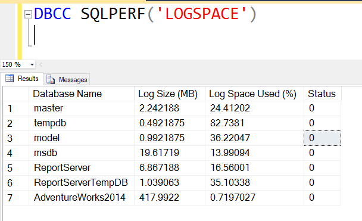Screen dimensions: 362x221
Task: Click the Status cell for master
Action: (x=322, y=108)
